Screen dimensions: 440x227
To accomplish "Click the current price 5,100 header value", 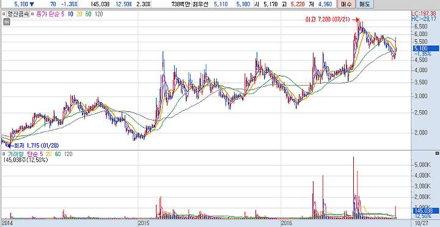I will (21, 4).
